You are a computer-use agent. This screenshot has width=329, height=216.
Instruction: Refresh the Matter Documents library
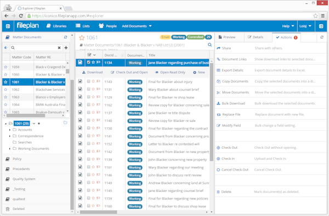coord(65,37)
